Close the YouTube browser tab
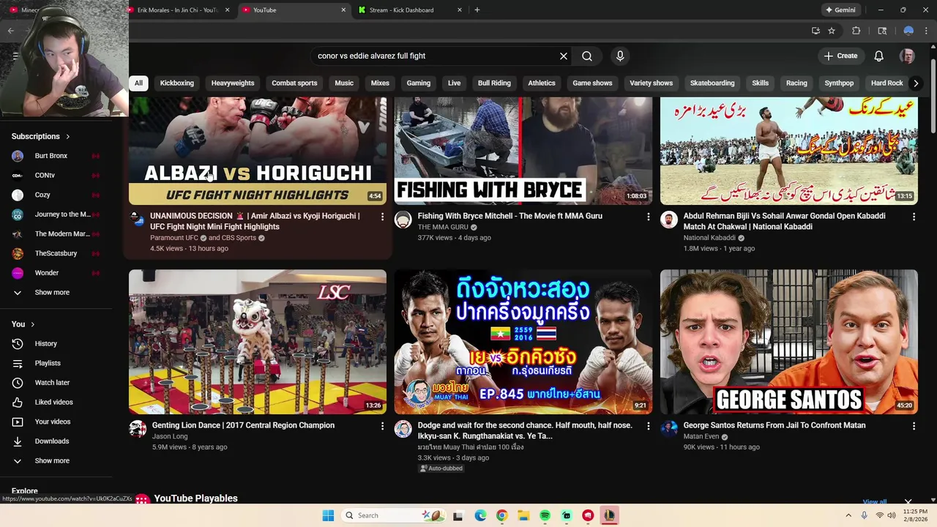Viewport: 937px width, 527px height. (343, 10)
